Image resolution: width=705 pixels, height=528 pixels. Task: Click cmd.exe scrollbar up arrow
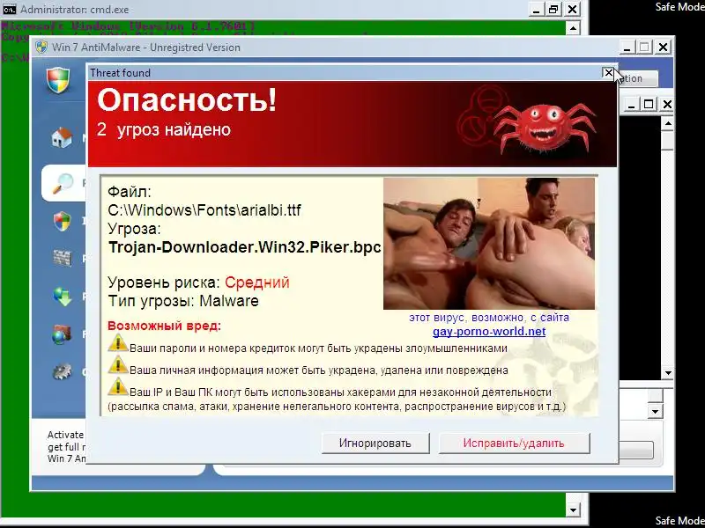pos(572,28)
